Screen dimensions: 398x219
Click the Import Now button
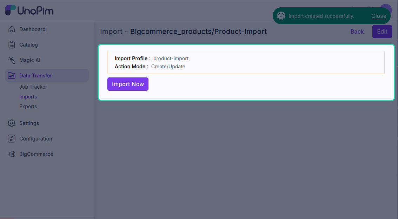(x=128, y=84)
